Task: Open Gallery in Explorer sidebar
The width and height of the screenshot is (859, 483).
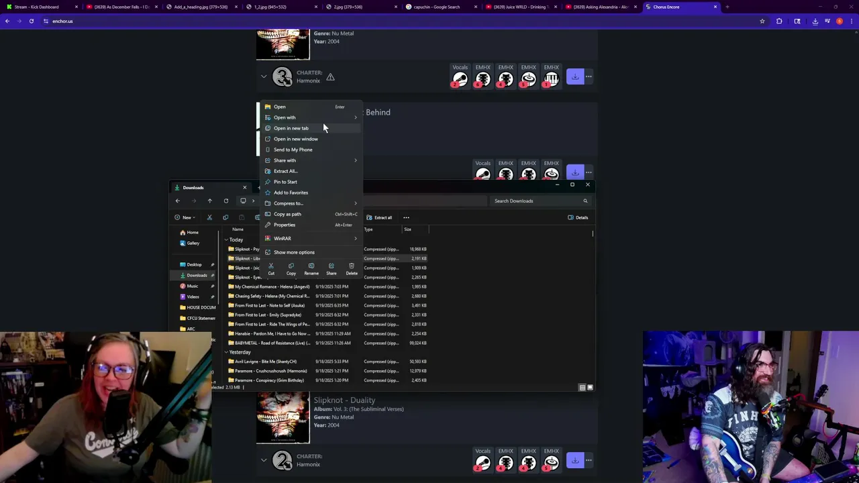Action: tap(193, 243)
